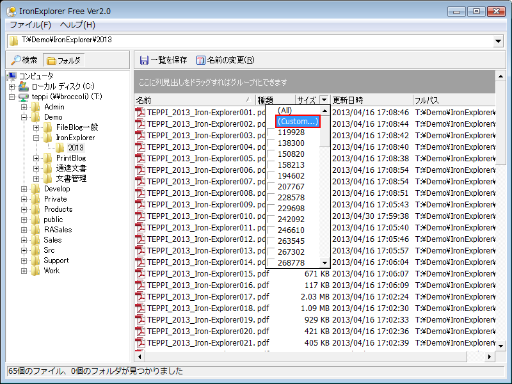Click PDF icon of TEPPI_2013_Iron-Explorer001.pdf
The height and width of the screenshot is (384, 512).
point(140,113)
